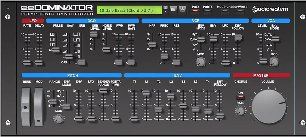Click the master VOLUME knob
Screen dimensions: 306x137
coord(269,107)
